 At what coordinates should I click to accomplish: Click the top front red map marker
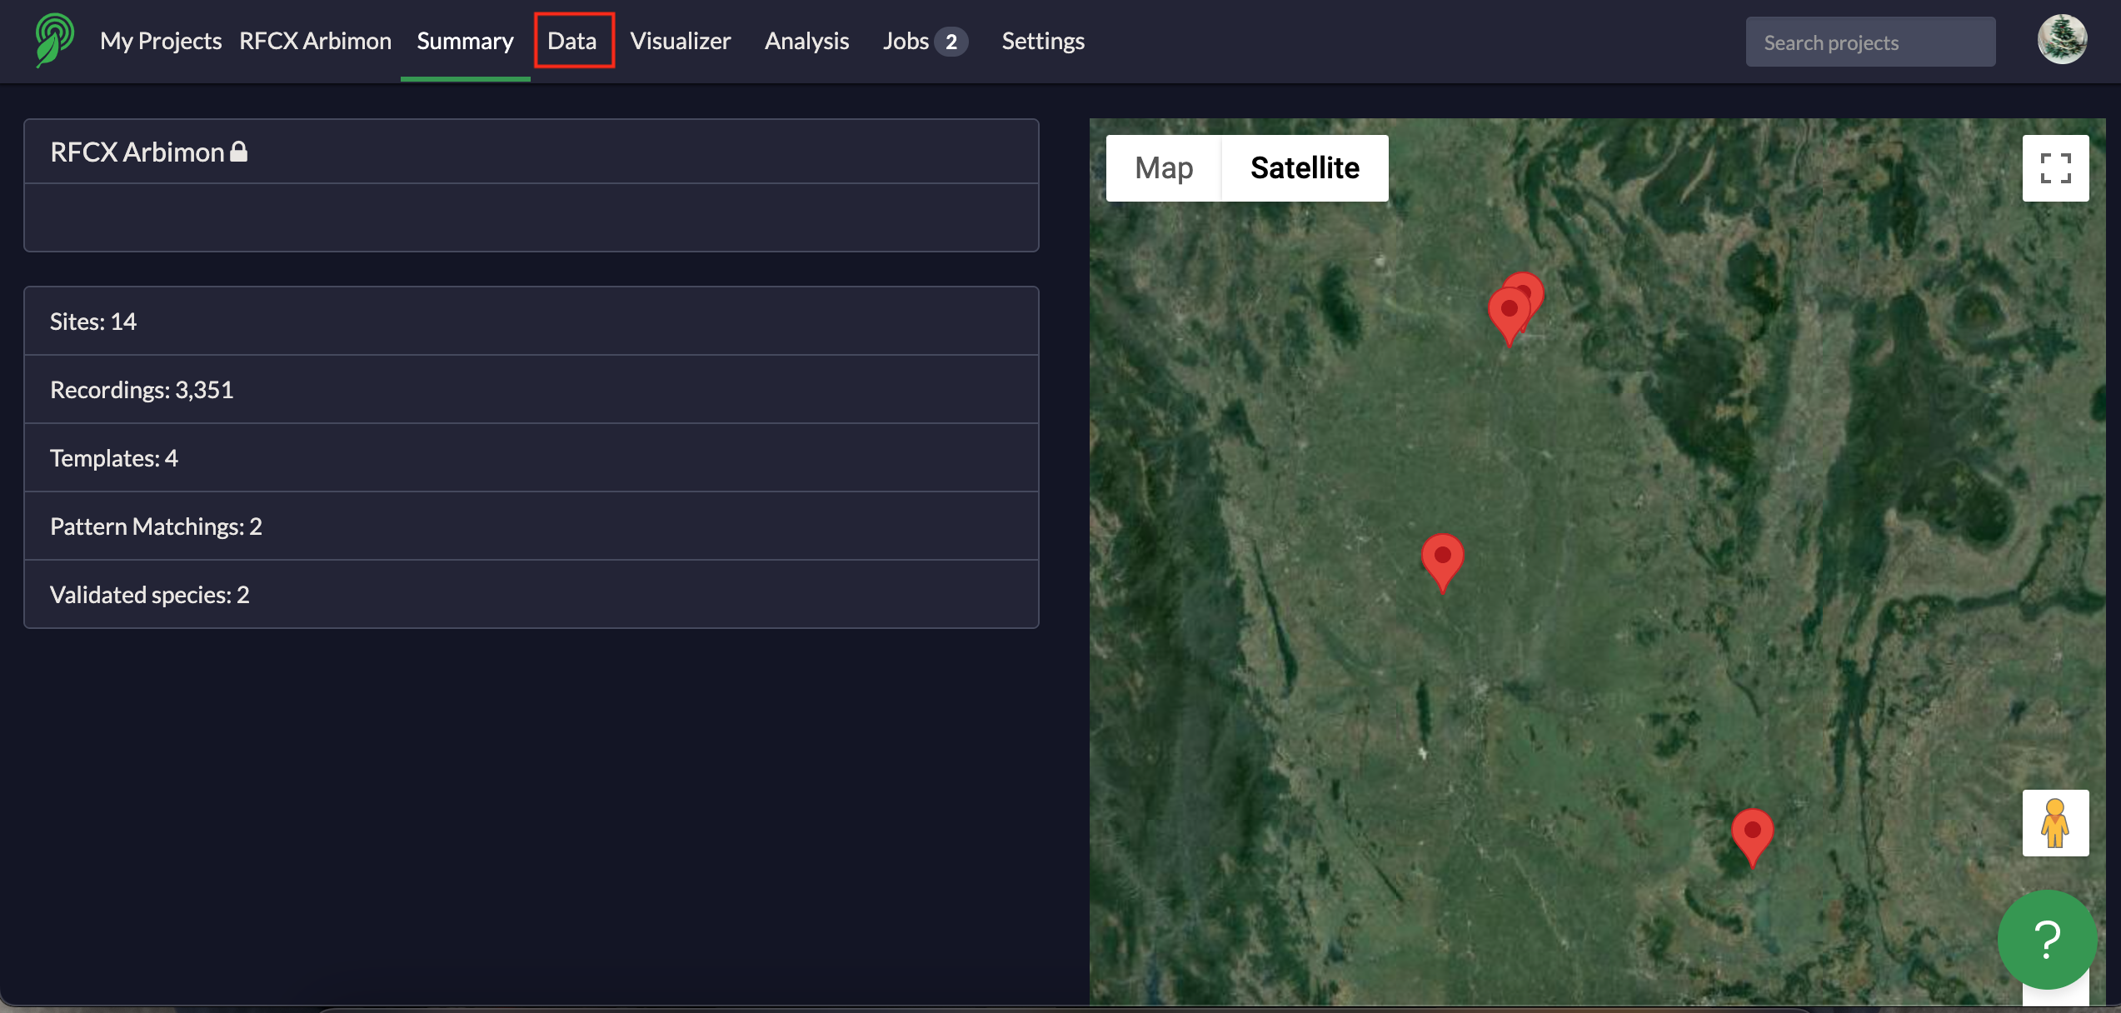tap(1509, 312)
